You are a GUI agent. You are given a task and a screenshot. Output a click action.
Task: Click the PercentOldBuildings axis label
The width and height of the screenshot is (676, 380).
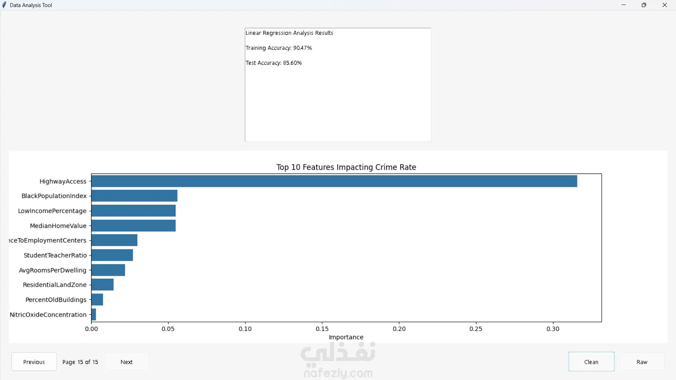[x=56, y=300]
